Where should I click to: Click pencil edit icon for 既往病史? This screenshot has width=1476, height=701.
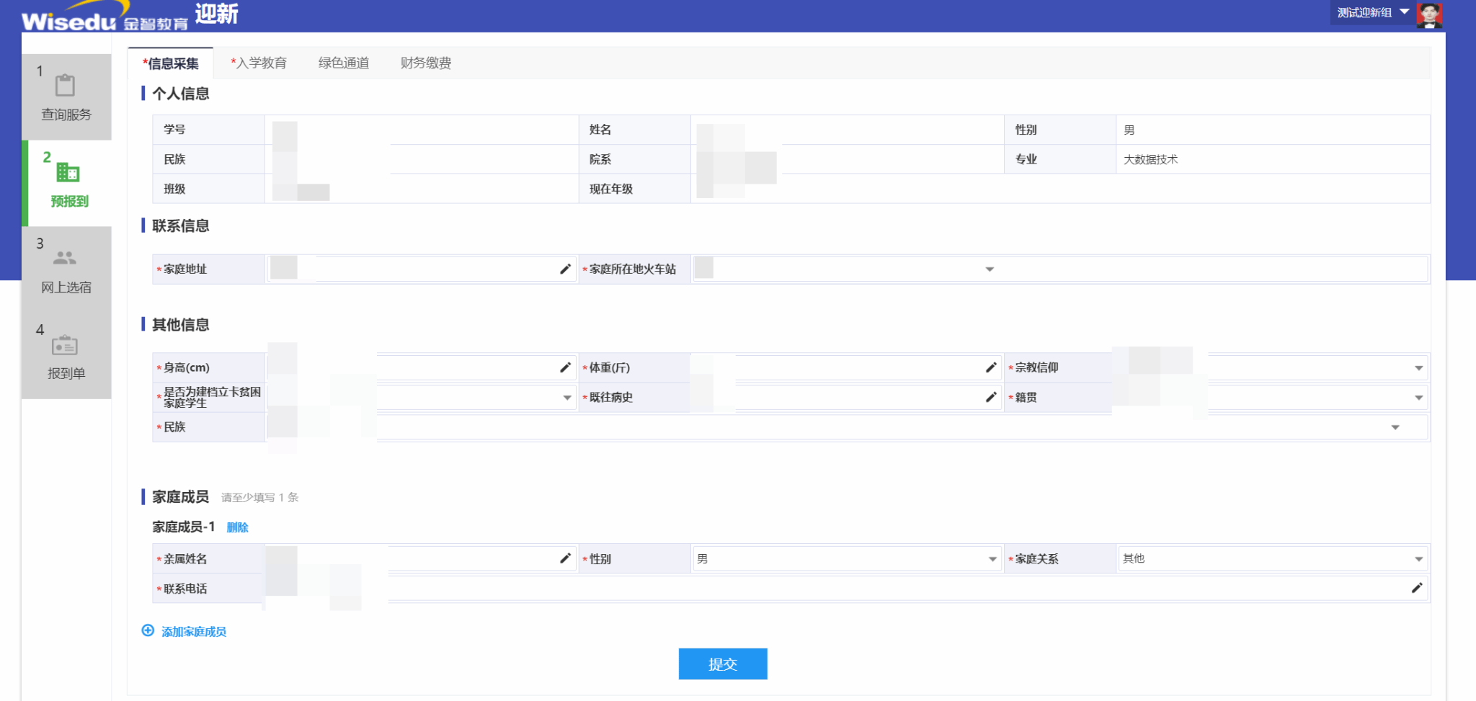point(991,398)
